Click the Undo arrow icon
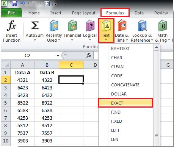 (x=23, y=3)
